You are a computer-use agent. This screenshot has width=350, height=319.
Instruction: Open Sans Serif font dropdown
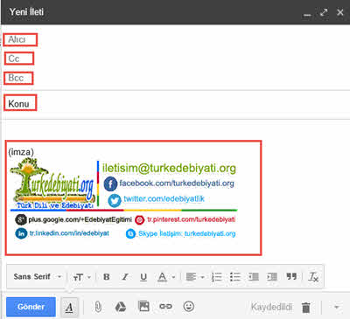38,276
